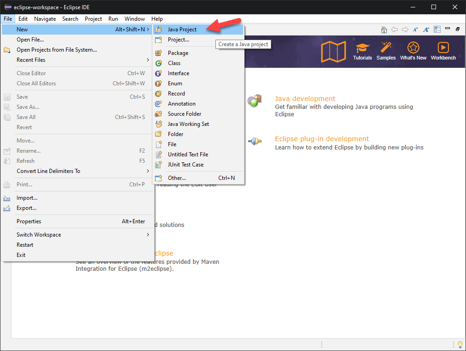Click the Annotation icon
The image size is (466, 351).
point(158,104)
